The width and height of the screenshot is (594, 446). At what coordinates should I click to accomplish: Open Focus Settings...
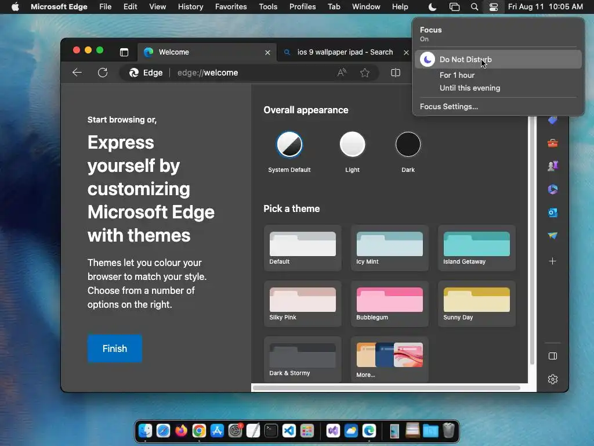click(449, 107)
